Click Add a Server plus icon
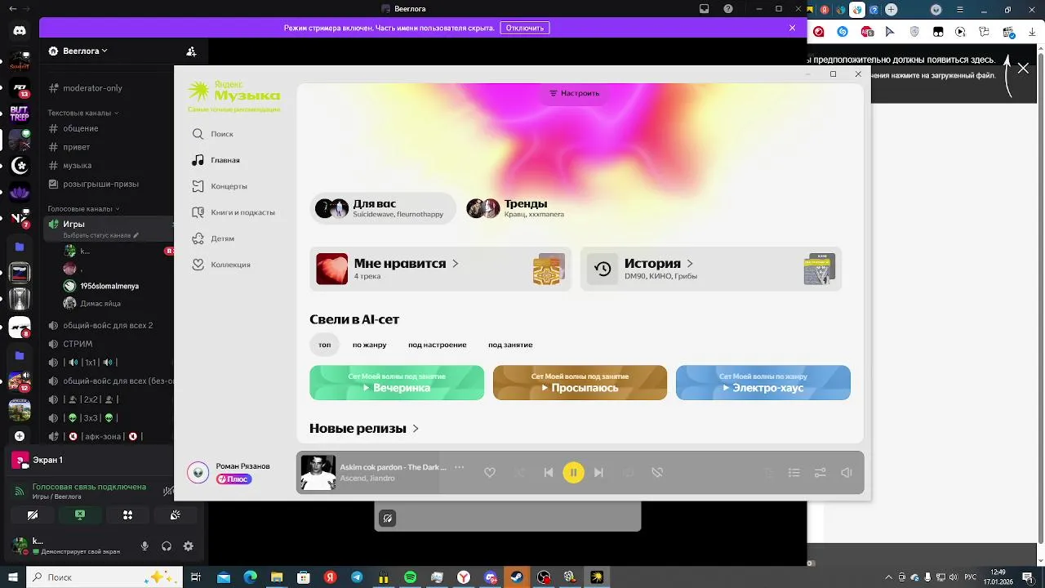 pos(20,436)
